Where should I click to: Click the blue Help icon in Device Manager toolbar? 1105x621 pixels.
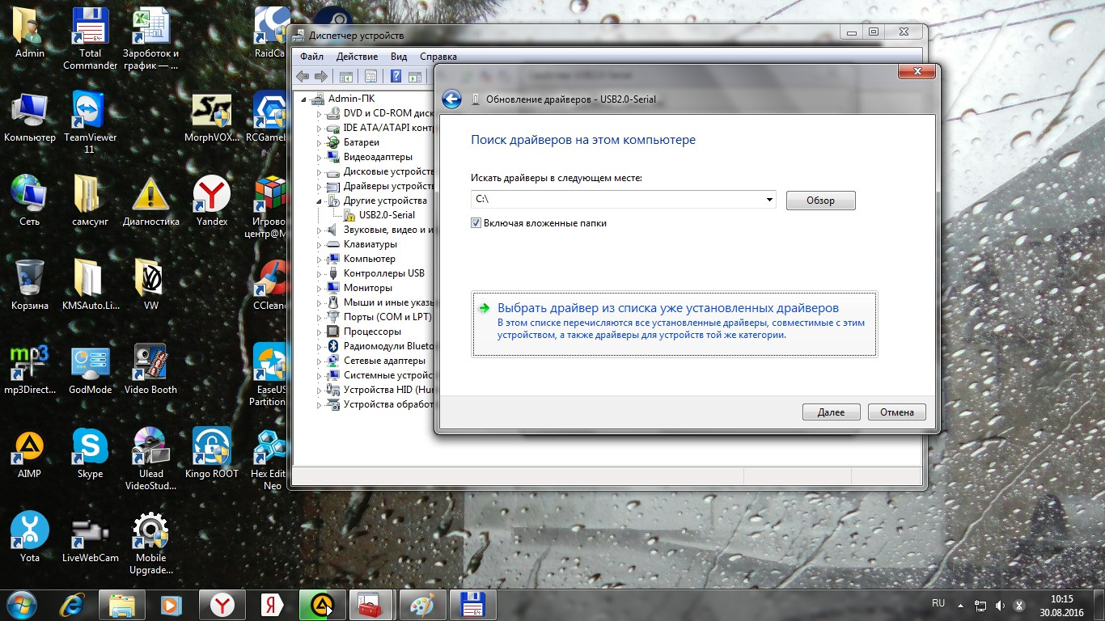(x=396, y=77)
